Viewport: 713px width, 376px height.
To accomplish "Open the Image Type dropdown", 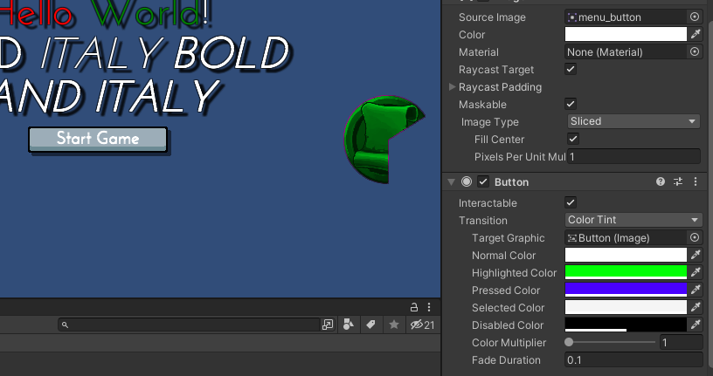I will 633,122.
